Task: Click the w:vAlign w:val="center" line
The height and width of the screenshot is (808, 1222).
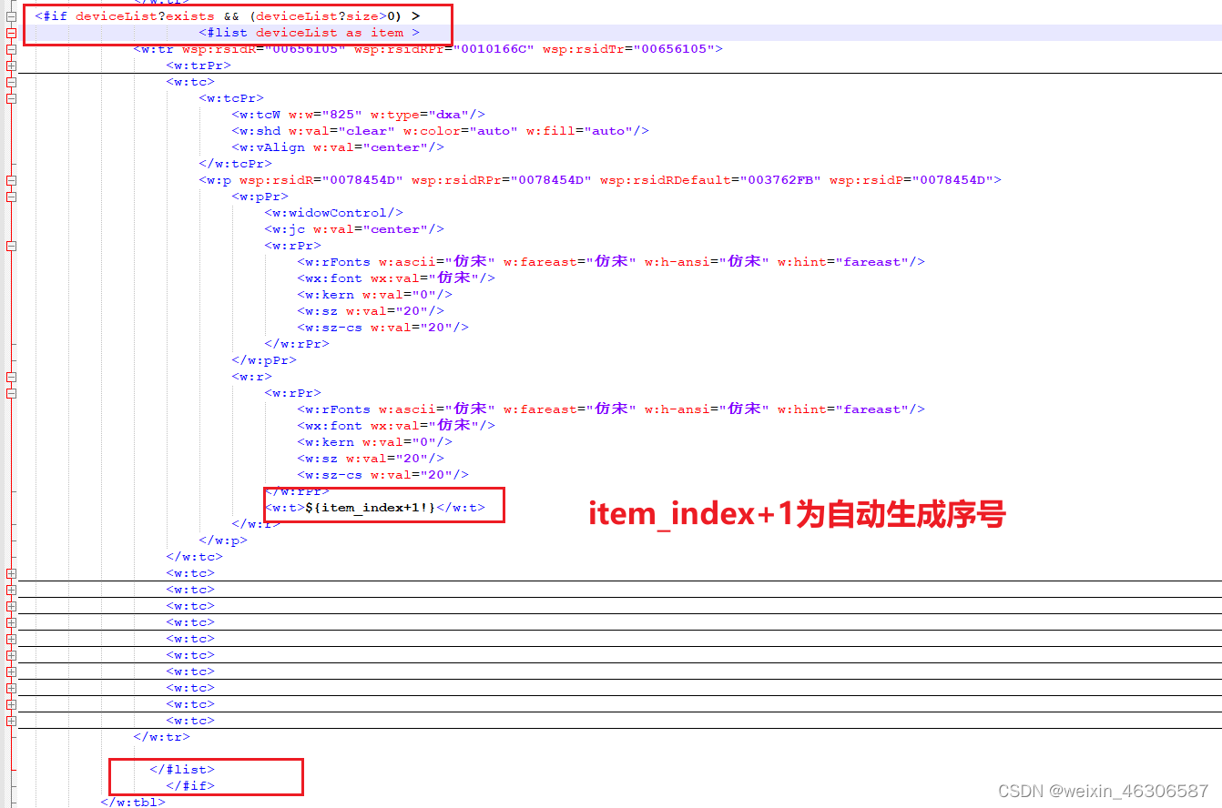Action: [x=338, y=147]
